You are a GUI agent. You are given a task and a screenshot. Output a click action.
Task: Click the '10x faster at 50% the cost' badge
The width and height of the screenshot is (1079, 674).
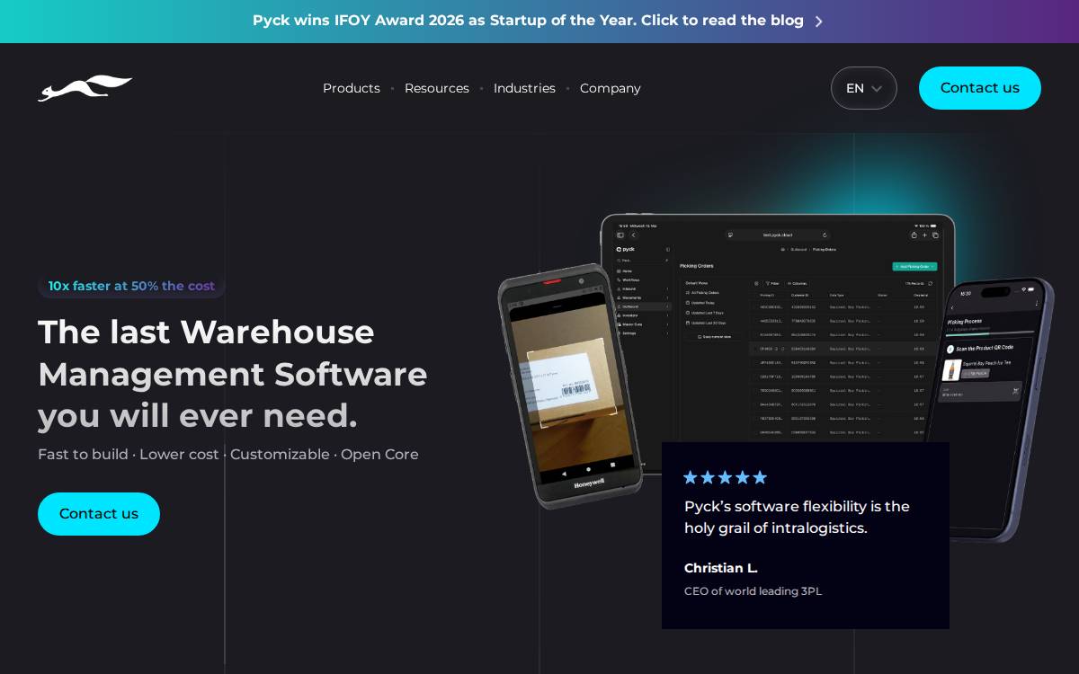coord(131,286)
